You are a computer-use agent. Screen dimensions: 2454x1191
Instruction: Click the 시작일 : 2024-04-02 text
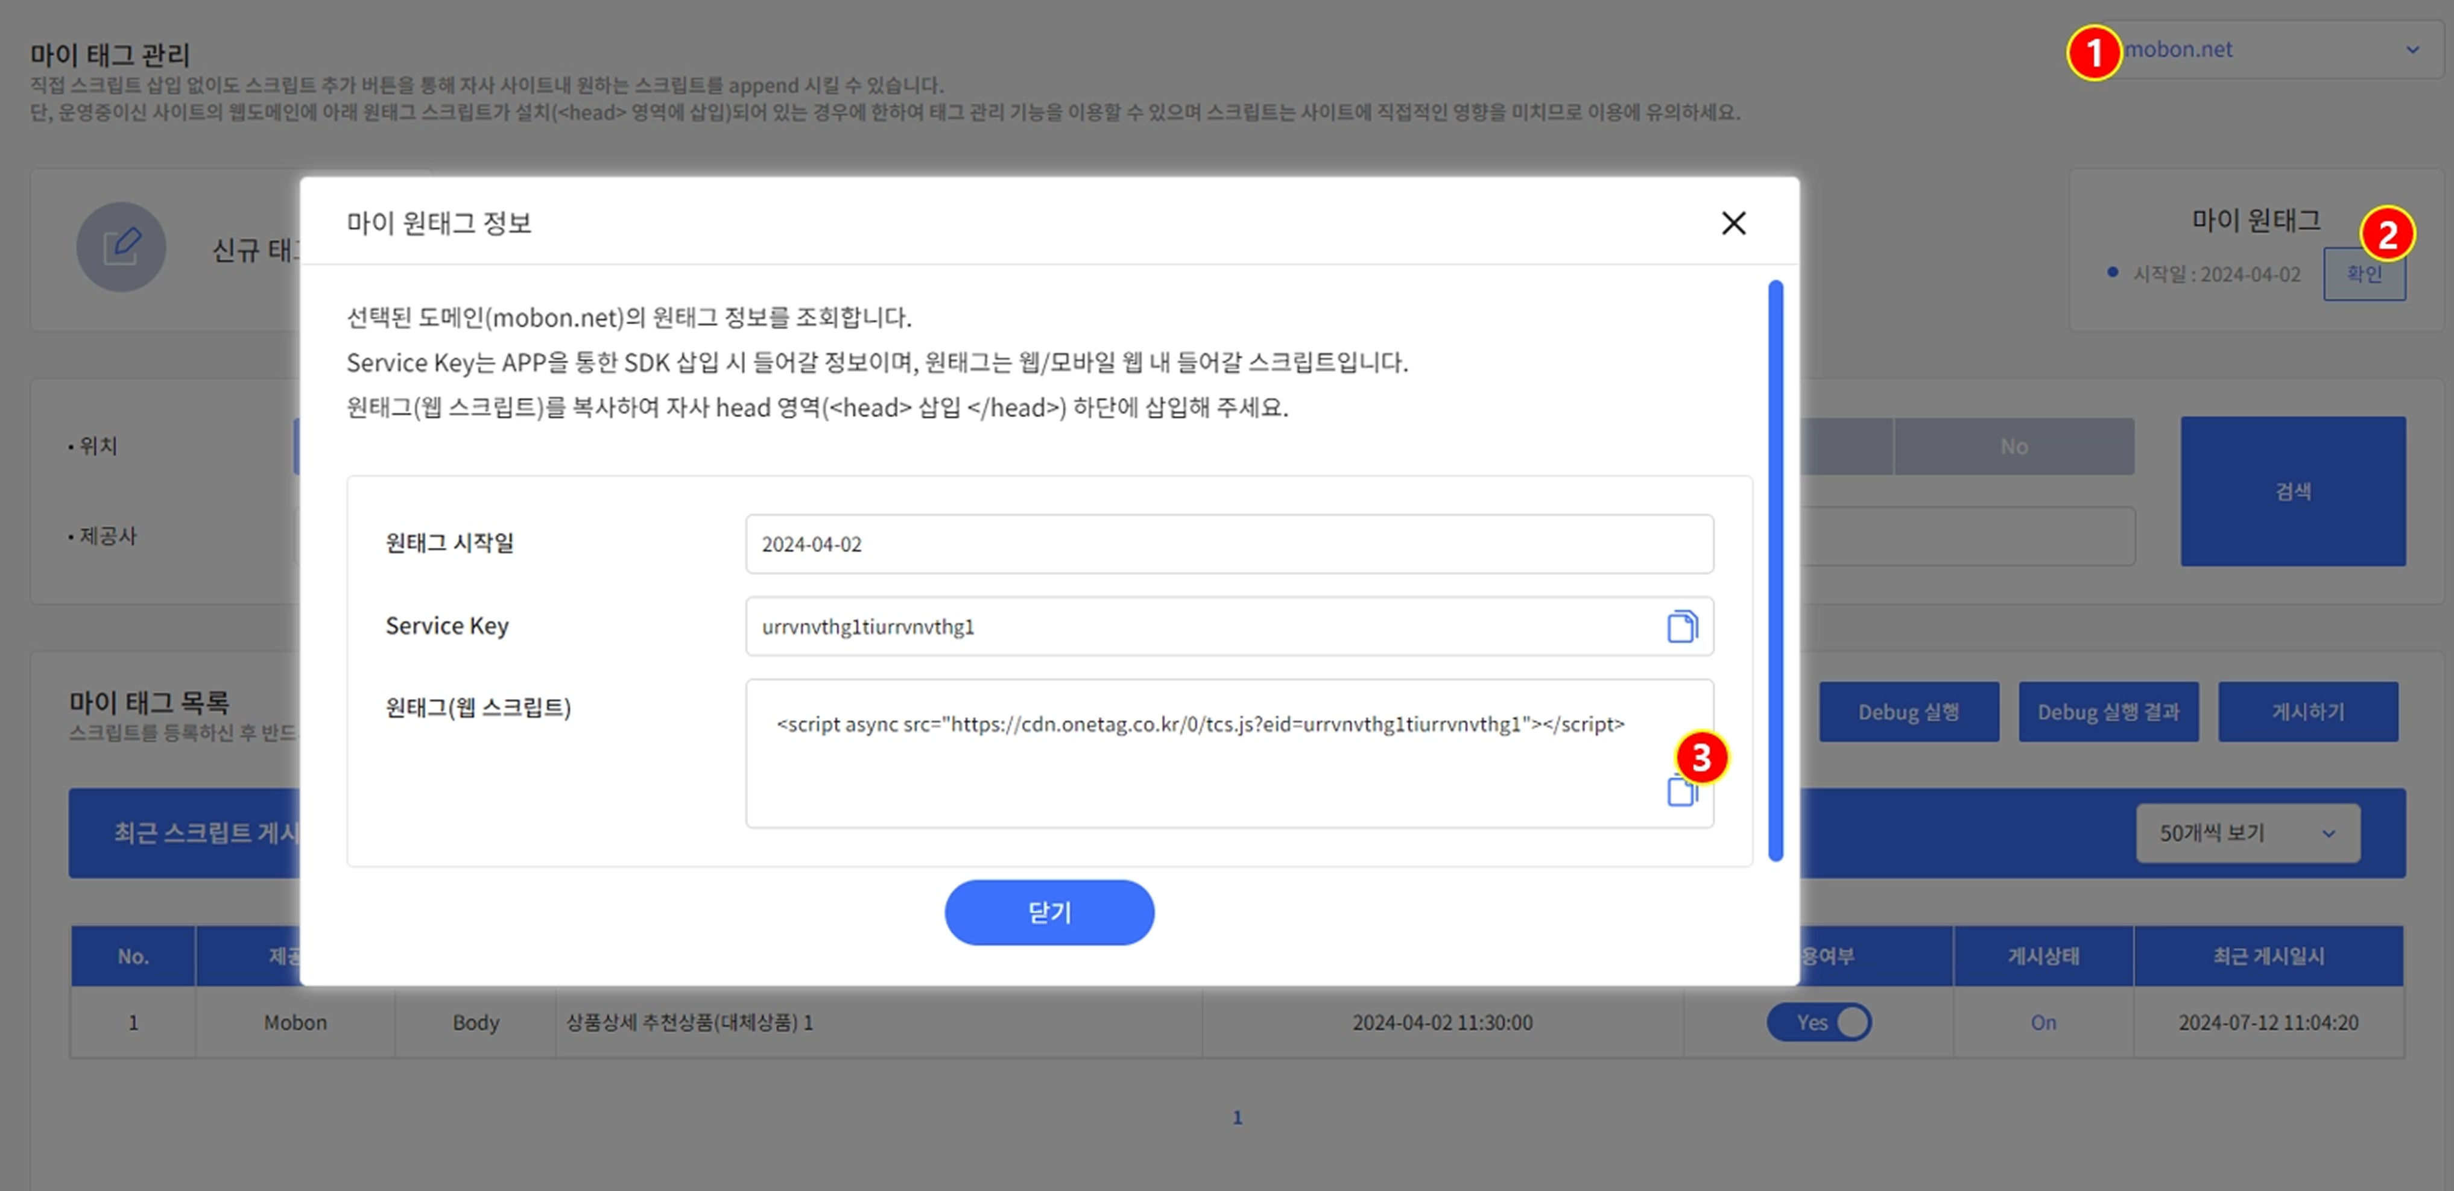tap(2216, 274)
